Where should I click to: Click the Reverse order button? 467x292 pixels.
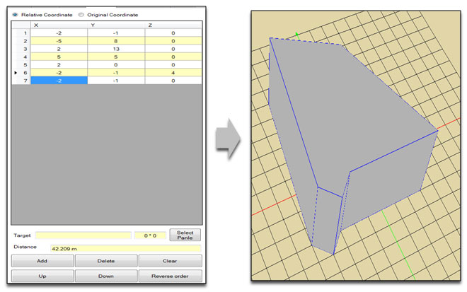170,276
